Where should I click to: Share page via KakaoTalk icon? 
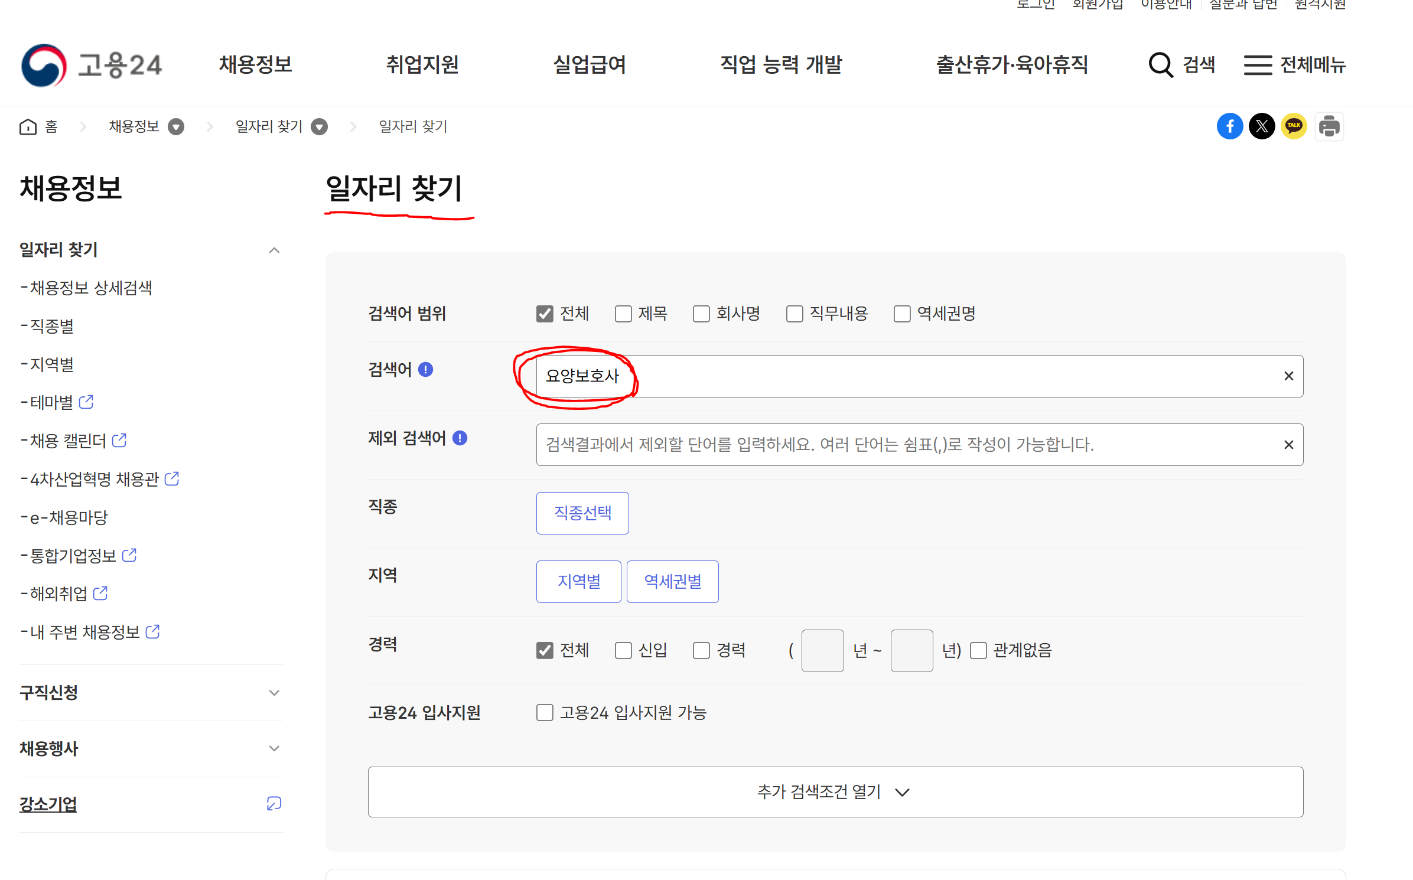[x=1294, y=126]
